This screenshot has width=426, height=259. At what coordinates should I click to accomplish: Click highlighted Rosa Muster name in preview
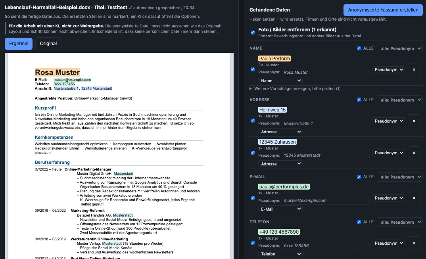tap(58, 72)
